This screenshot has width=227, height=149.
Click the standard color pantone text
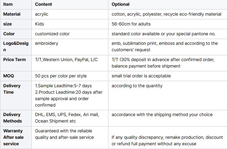point(164,34)
